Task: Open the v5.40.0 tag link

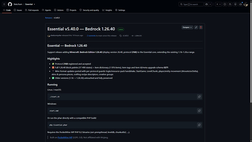Action: pos(126,36)
